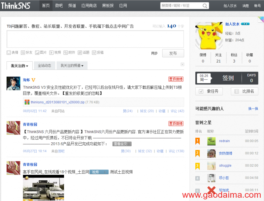Open the feed filter arrow dropdown
264x201 pixels.
pos(182,64)
